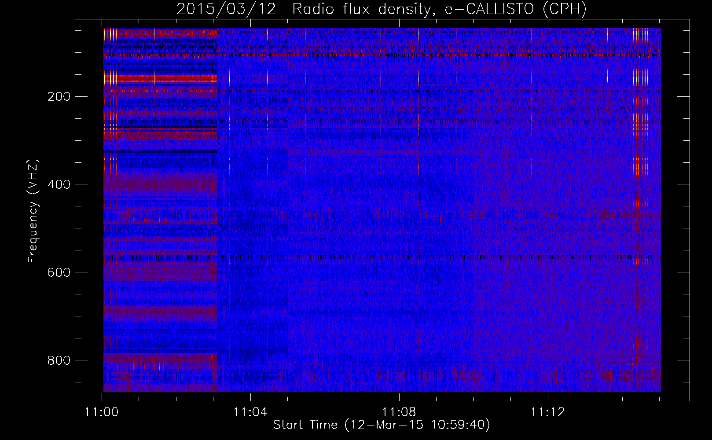Viewport: 712px width, 440px height.
Task: Click the 800 frequency tick label
Action: pos(59,360)
